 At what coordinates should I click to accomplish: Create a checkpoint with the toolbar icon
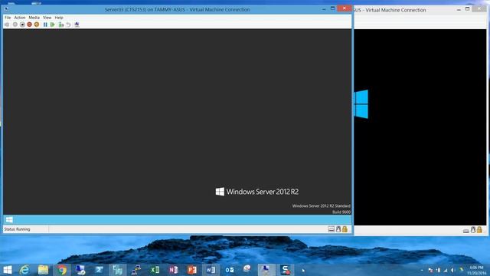61,25
